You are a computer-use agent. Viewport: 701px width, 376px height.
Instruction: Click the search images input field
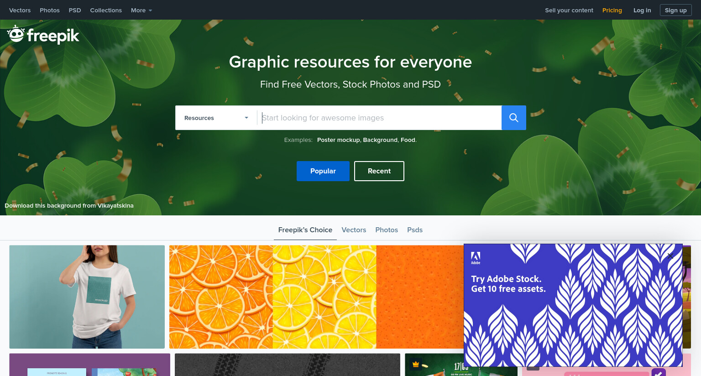click(380, 118)
